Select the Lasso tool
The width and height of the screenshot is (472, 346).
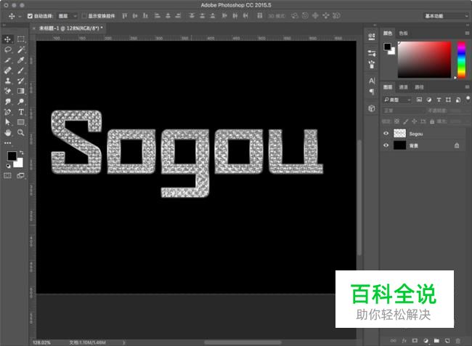tap(7, 49)
